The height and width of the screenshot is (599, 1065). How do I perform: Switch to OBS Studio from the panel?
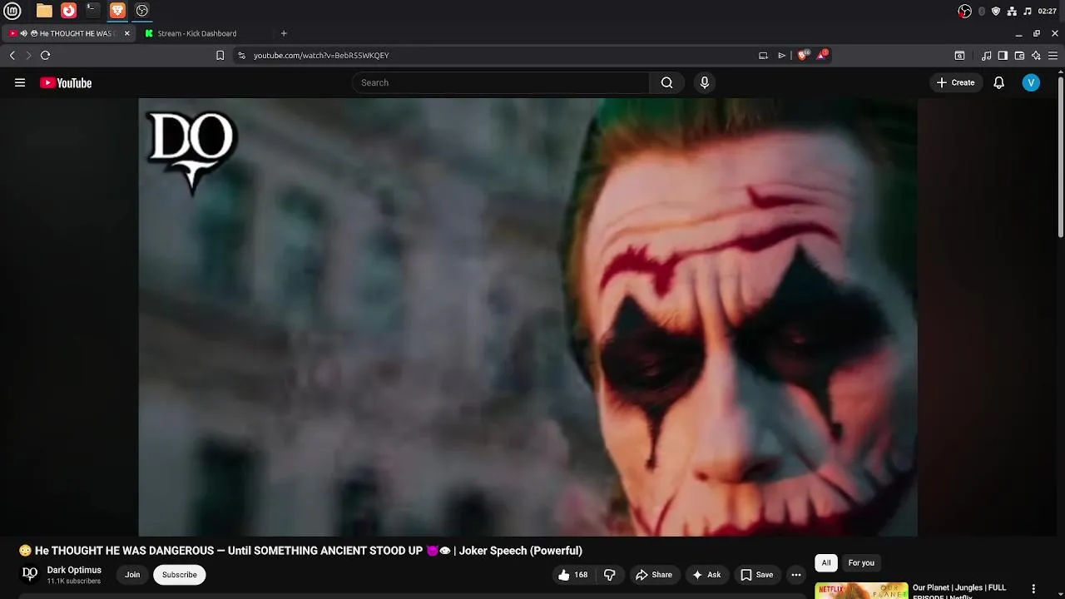142,11
